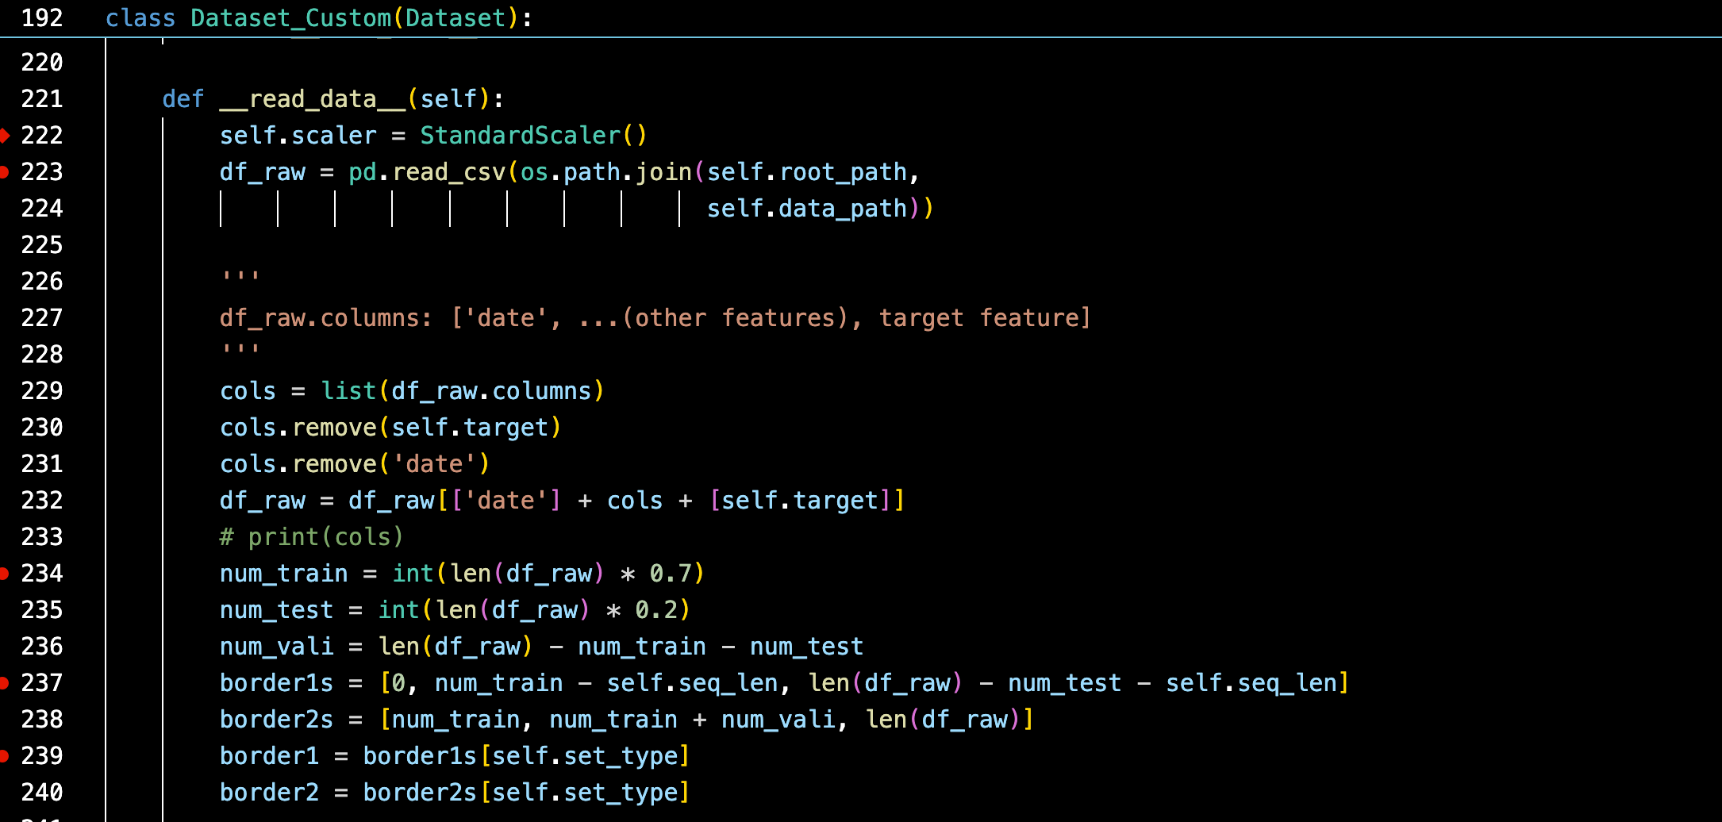Click num_vali variable on line 236

click(276, 647)
